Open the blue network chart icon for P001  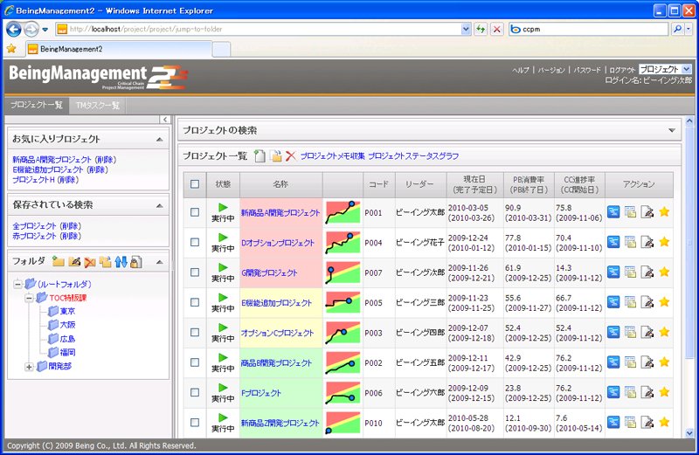click(x=614, y=212)
